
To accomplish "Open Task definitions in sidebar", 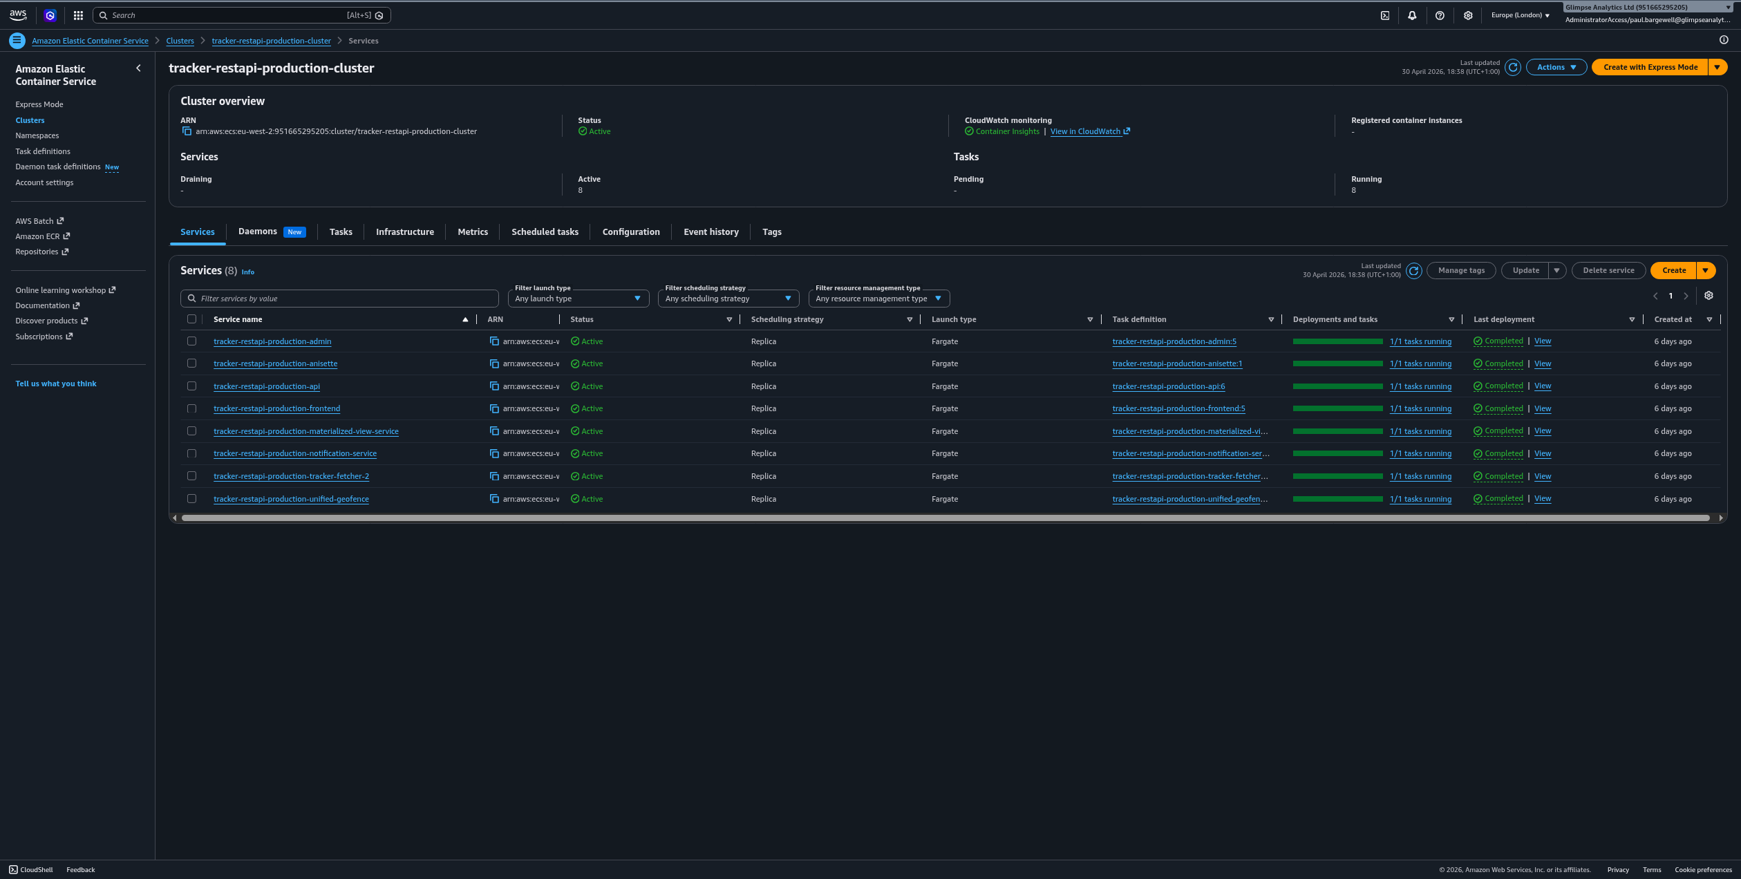I will coord(43,151).
